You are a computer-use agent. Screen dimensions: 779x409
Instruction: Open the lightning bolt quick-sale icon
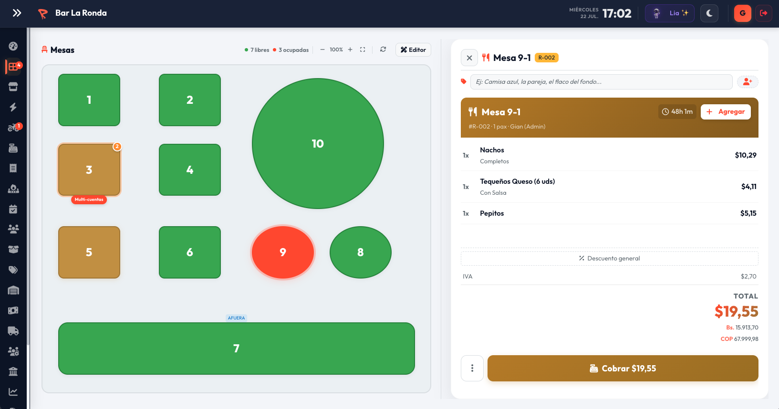point(13,107)
